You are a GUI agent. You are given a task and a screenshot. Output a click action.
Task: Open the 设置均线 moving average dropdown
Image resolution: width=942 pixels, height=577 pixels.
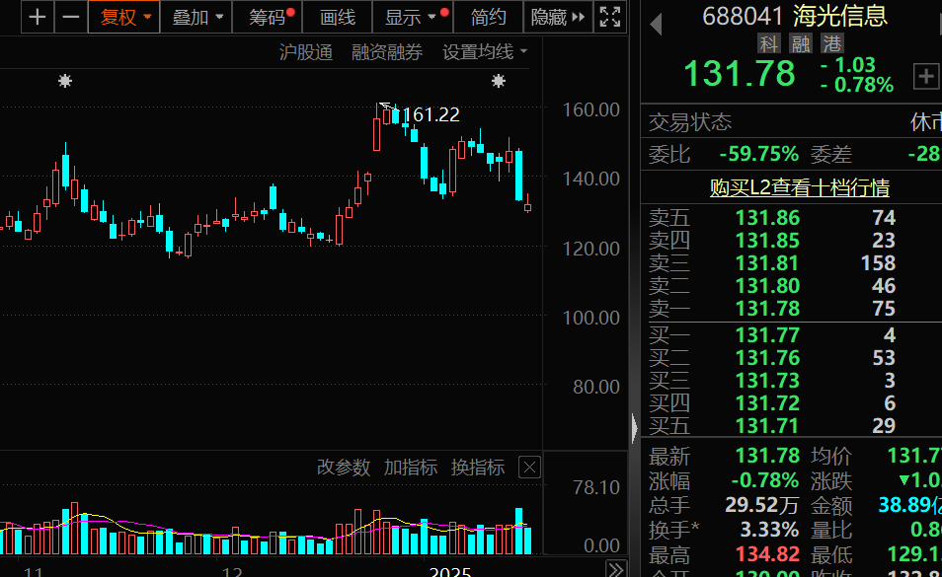click(x=485, y=52)
